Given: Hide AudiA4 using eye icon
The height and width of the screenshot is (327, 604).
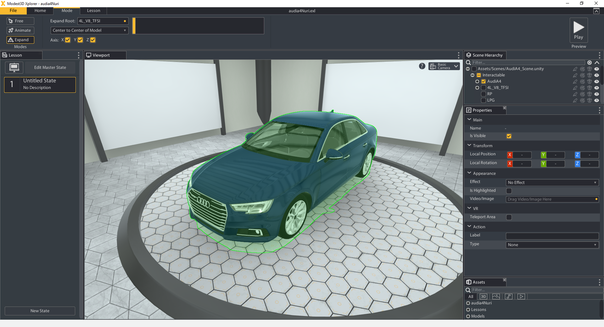Looking at the screenshot, I should point(596,82).
